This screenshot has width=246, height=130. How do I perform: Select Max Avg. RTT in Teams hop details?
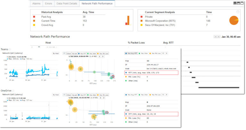(x=131, y=54)
